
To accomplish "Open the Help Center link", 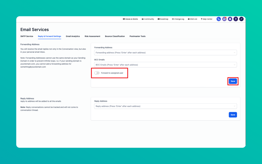I will coord(206,19).
